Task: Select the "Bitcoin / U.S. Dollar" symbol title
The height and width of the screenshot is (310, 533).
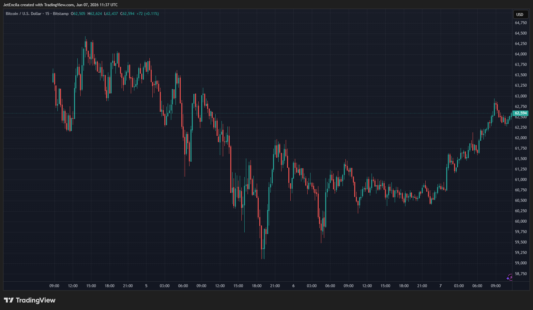Action: [x=23, y=14]
